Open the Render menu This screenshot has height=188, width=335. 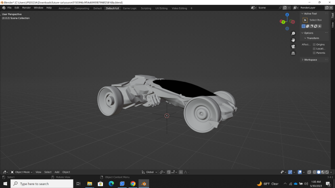click(26, 8)
